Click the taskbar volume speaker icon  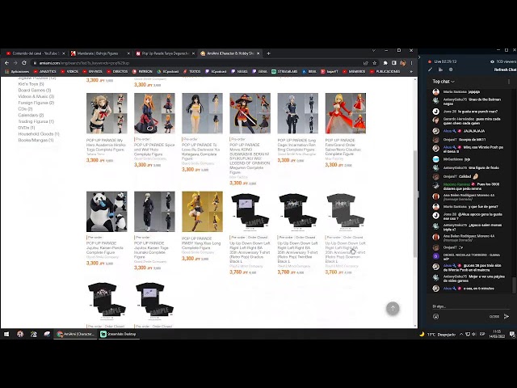coord(474,334)
